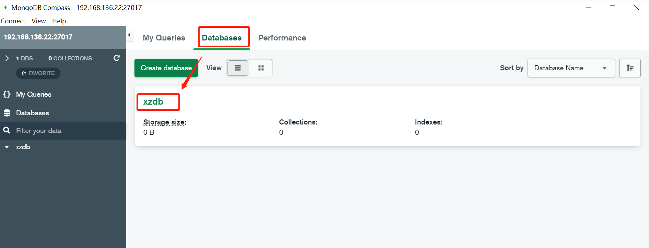Screen dimensions: 649x248
Task: Click the Databases stack icon in the sidebar
Action: coord(7,113)
